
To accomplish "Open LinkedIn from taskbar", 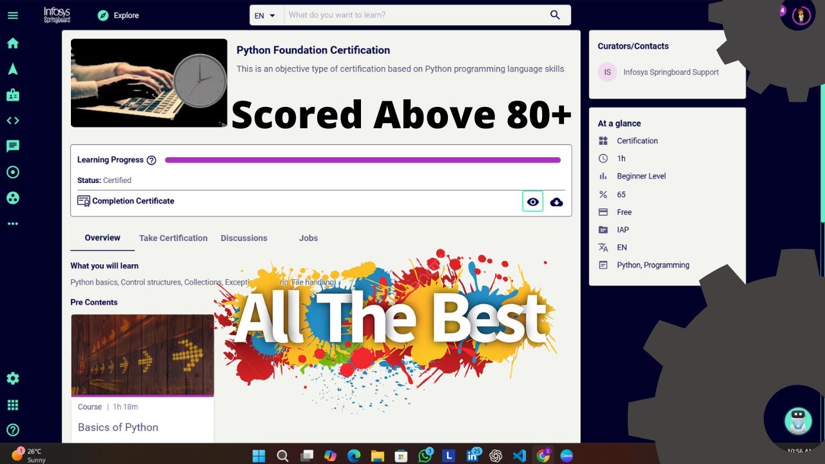I will [x=472, y=456].
